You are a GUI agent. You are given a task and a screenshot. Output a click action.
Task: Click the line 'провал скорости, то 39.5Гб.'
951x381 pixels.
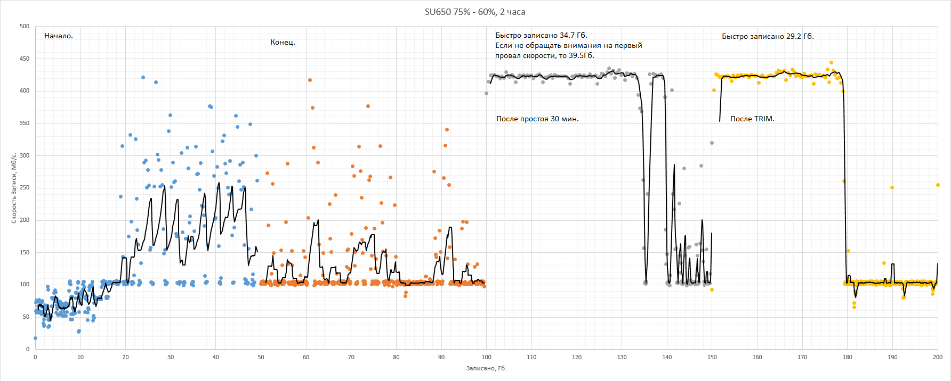click(545, 55)
